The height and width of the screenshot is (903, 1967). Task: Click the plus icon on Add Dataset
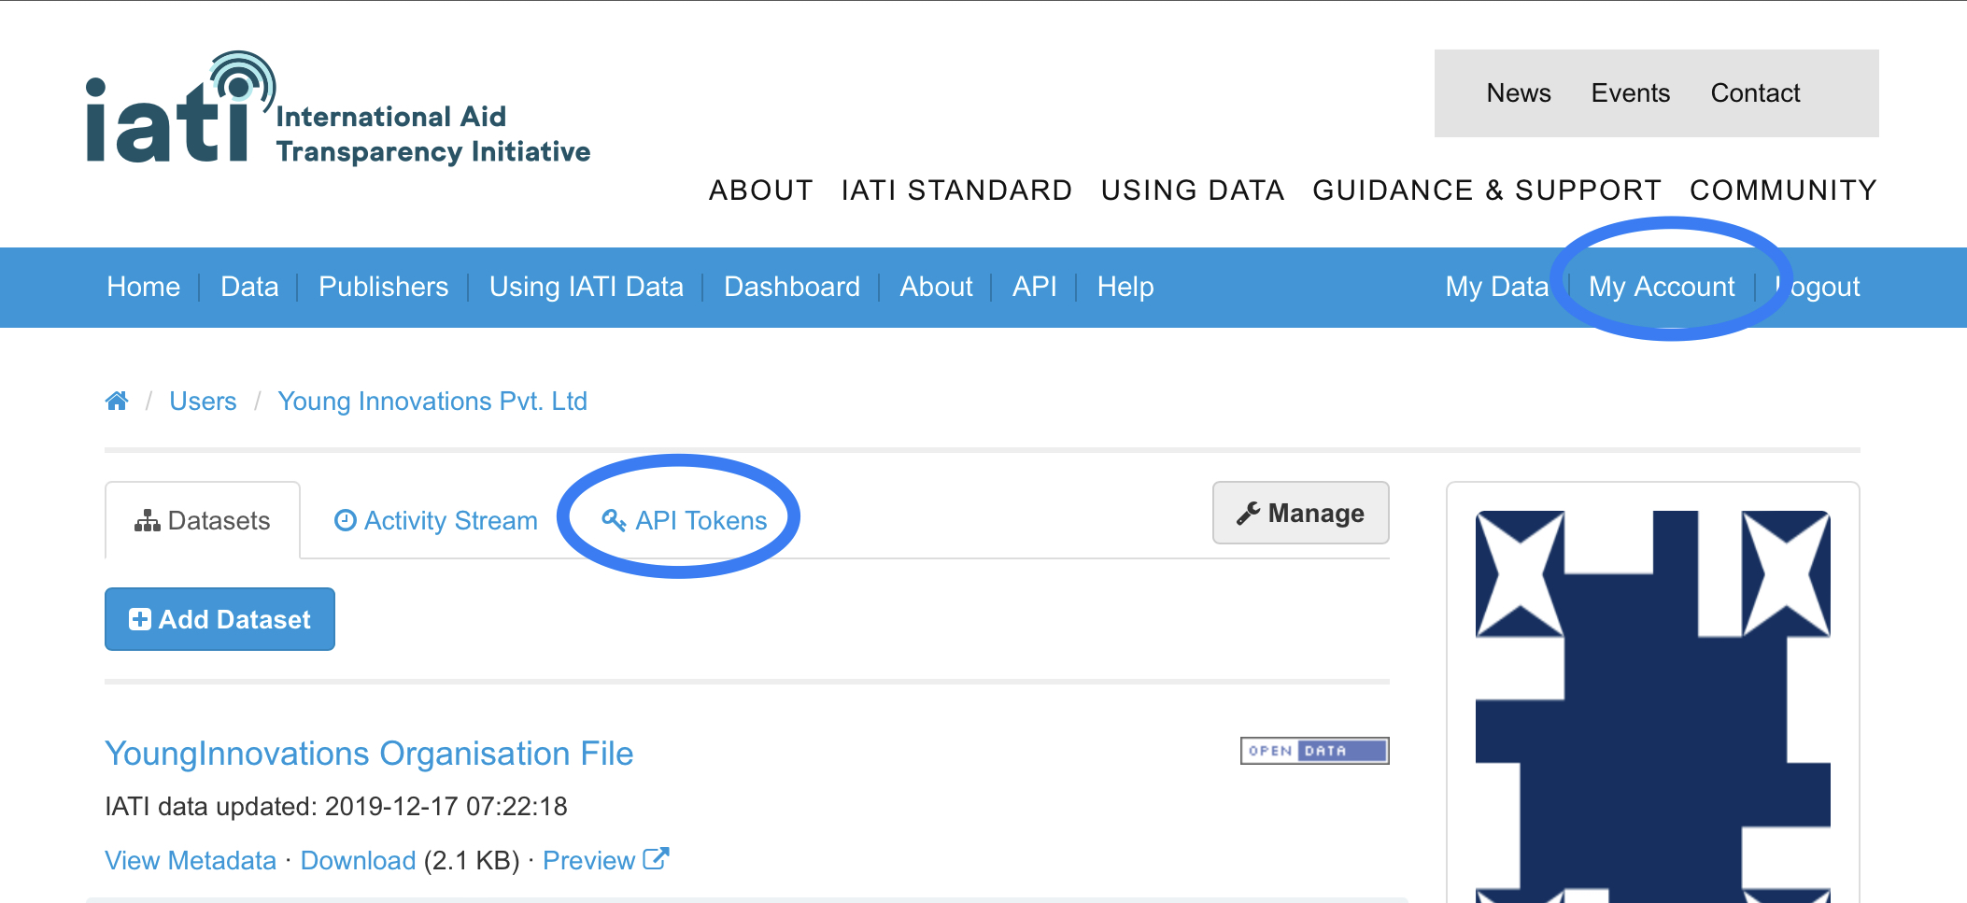coord(138,618)
